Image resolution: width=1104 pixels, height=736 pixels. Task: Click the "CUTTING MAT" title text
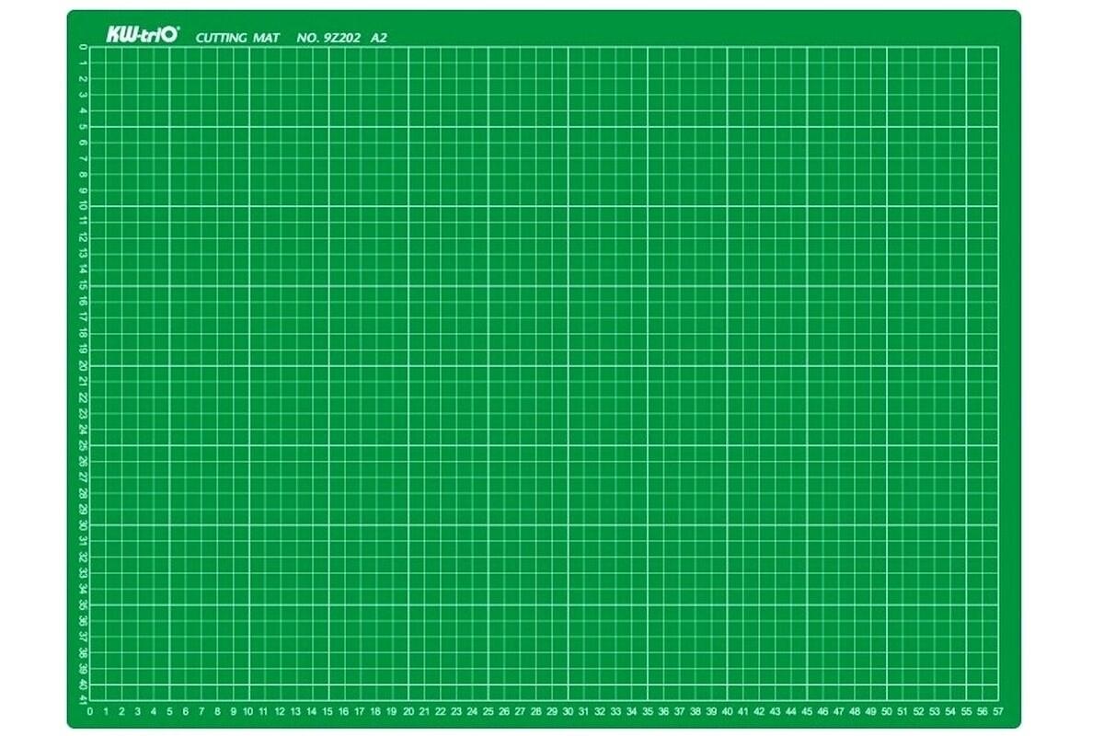237,38
